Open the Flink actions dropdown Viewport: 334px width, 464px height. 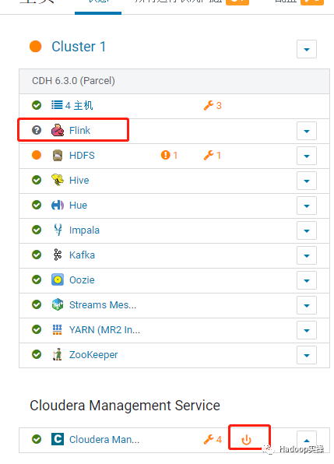pos(307,131)
